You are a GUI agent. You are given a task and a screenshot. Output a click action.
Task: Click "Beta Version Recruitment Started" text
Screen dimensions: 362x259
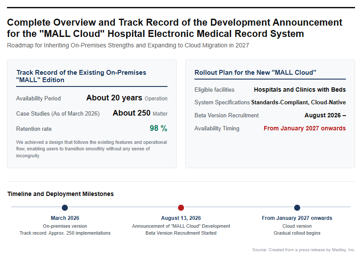(x=181, y=233)
